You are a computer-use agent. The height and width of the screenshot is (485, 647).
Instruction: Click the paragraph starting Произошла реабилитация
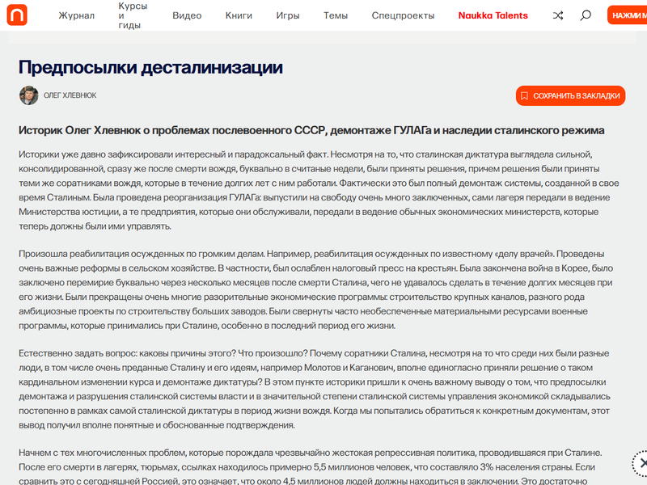(316, 289)
